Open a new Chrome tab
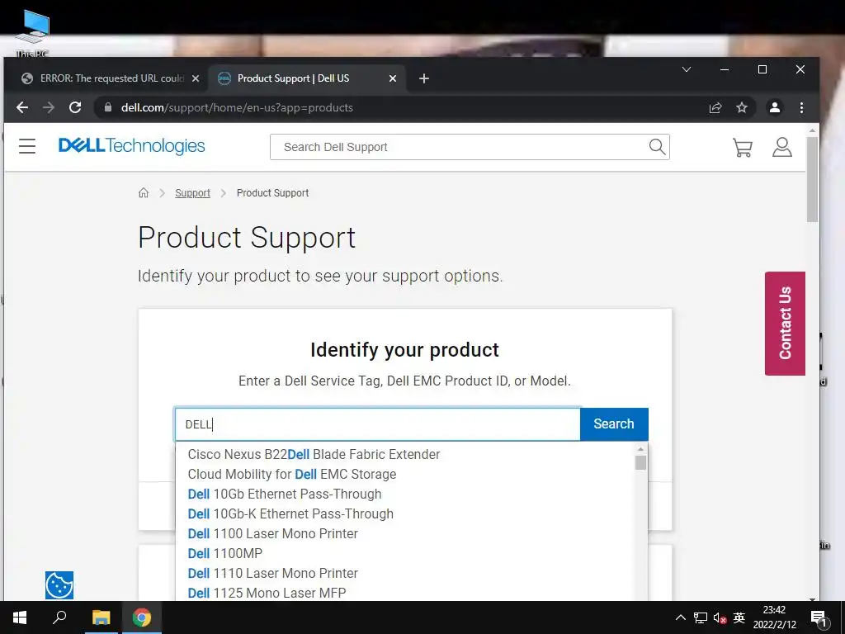The height and width of the screenshot is (634, 845). 424,78
